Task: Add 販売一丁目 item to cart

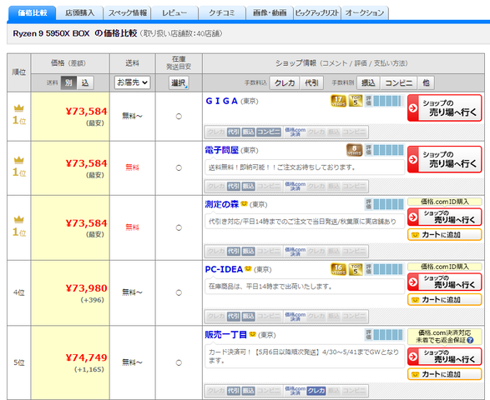Action: point(444,374)
